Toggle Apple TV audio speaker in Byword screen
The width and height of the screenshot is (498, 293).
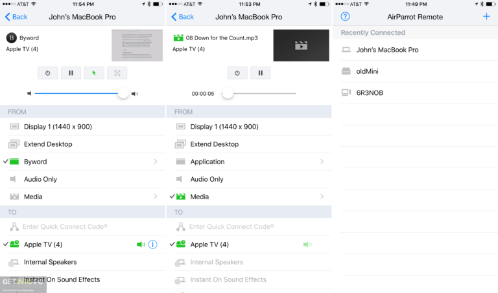pos(141,244)
